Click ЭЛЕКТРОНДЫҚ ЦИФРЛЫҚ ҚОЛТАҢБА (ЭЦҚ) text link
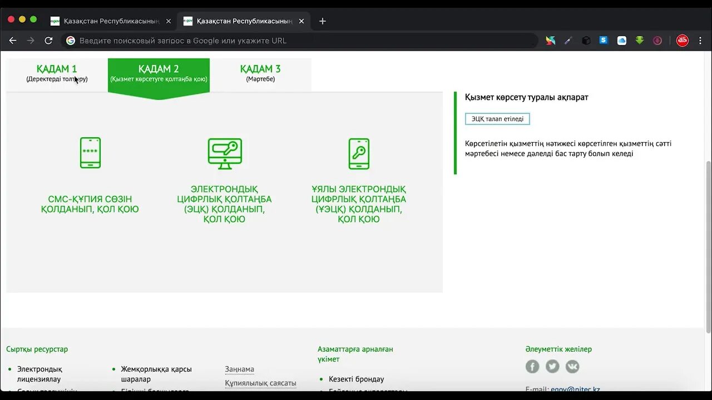 (225, 204)
